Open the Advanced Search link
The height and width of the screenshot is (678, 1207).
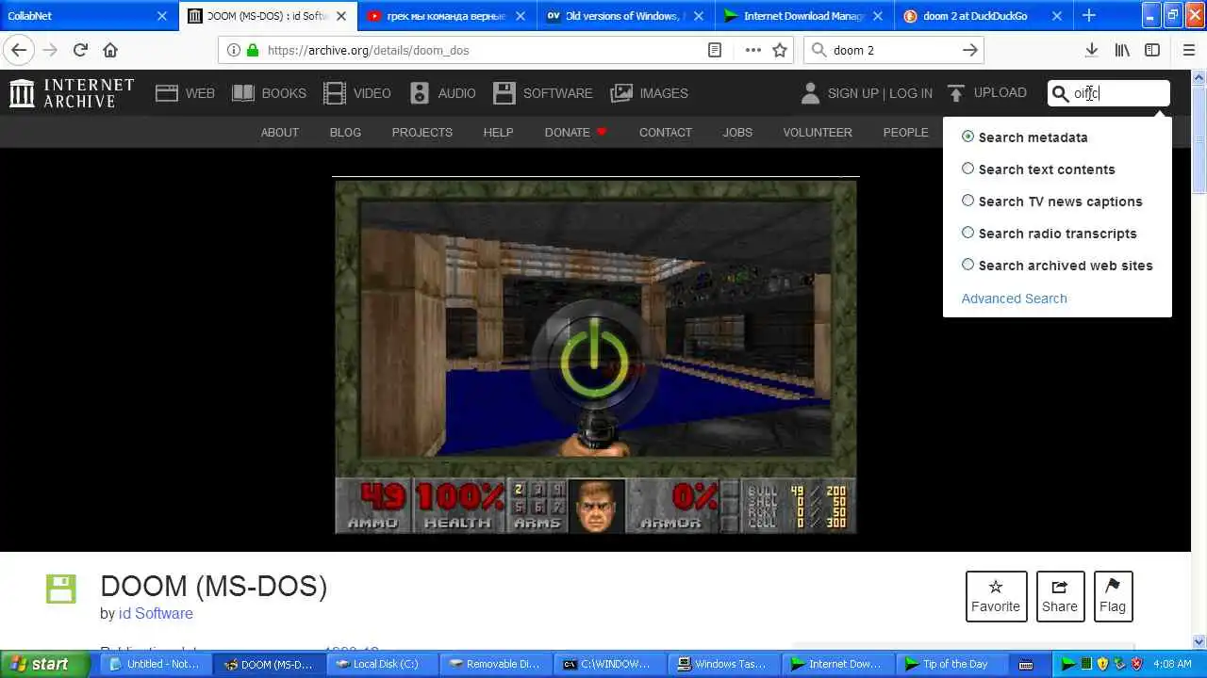[x=1015, y=299]
